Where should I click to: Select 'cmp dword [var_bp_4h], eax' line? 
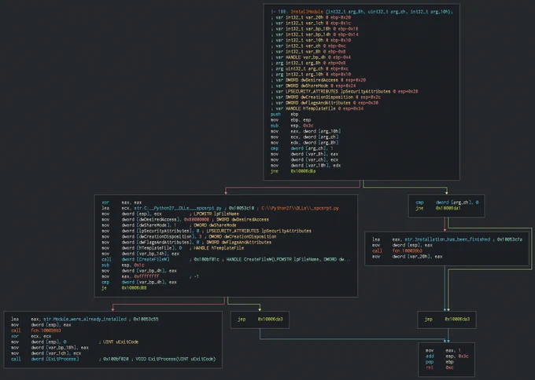(x=139, y=282)
